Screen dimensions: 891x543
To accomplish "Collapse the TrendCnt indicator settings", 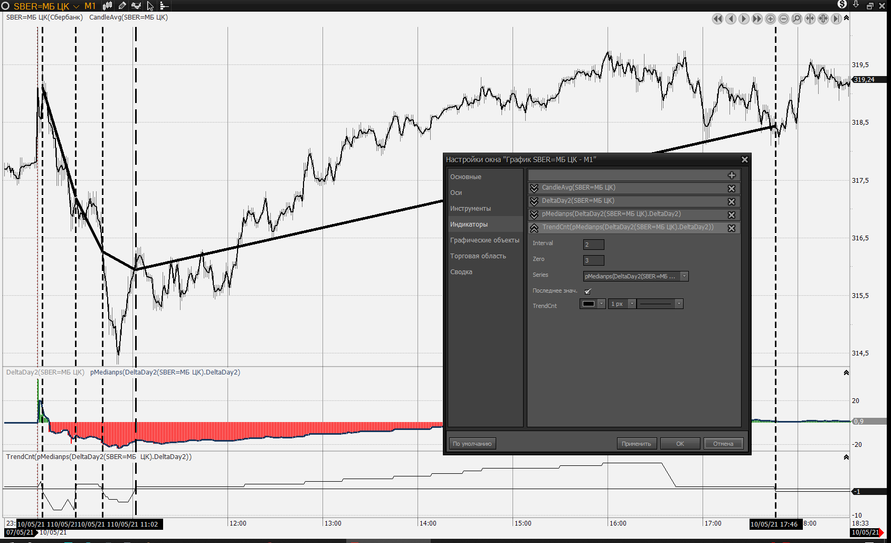I will [x=534, y=228].
